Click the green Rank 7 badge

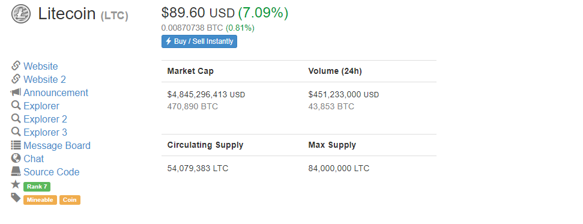(37, 187)
